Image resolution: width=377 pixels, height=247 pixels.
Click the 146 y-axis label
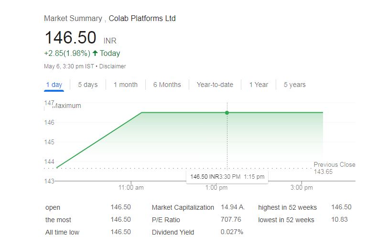[x=49, y=122]
